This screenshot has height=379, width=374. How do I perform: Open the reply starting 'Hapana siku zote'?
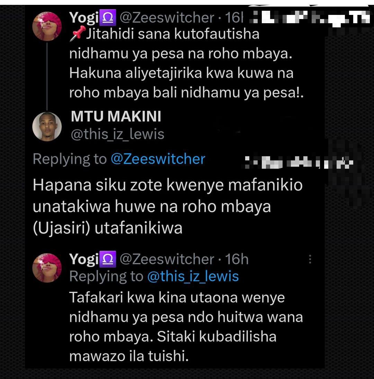[168, 206]
